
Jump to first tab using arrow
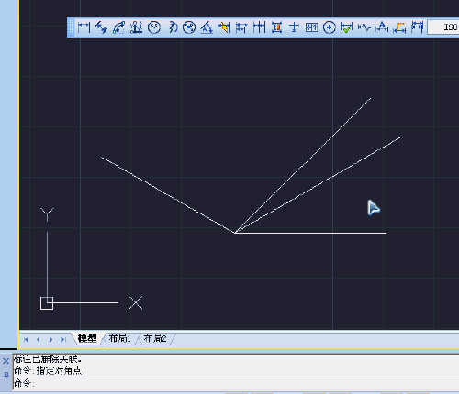coord(27,340)
